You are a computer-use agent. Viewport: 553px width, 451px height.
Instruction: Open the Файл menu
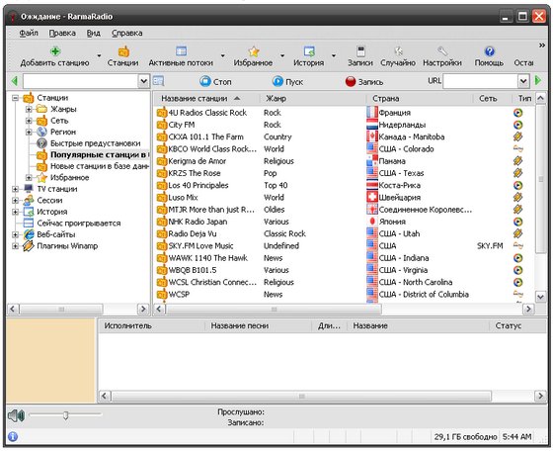[29, 33]
